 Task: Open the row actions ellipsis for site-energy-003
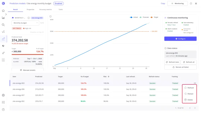195,83
